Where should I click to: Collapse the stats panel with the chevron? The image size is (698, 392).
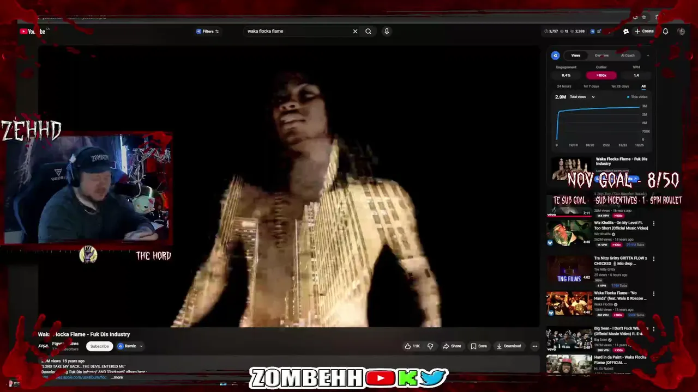click(648, 55)
